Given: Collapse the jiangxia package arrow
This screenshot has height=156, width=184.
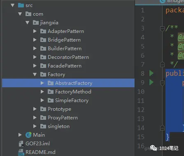Looking at the screenshot, I should pyautogui.click(x=28, y=23).
